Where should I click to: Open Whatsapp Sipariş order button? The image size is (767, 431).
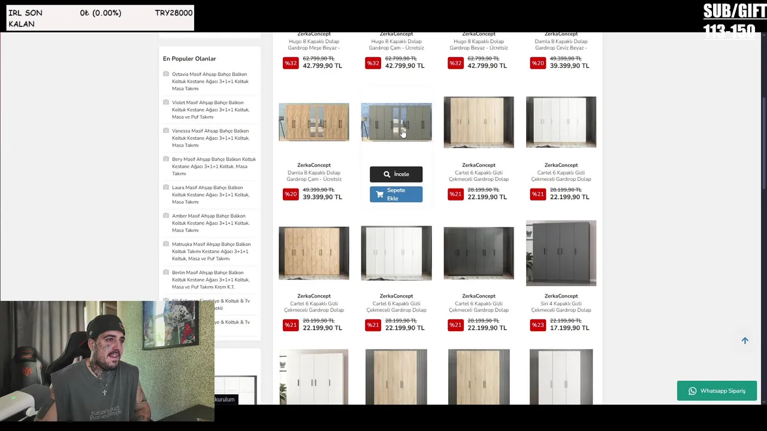click(717, 391)
